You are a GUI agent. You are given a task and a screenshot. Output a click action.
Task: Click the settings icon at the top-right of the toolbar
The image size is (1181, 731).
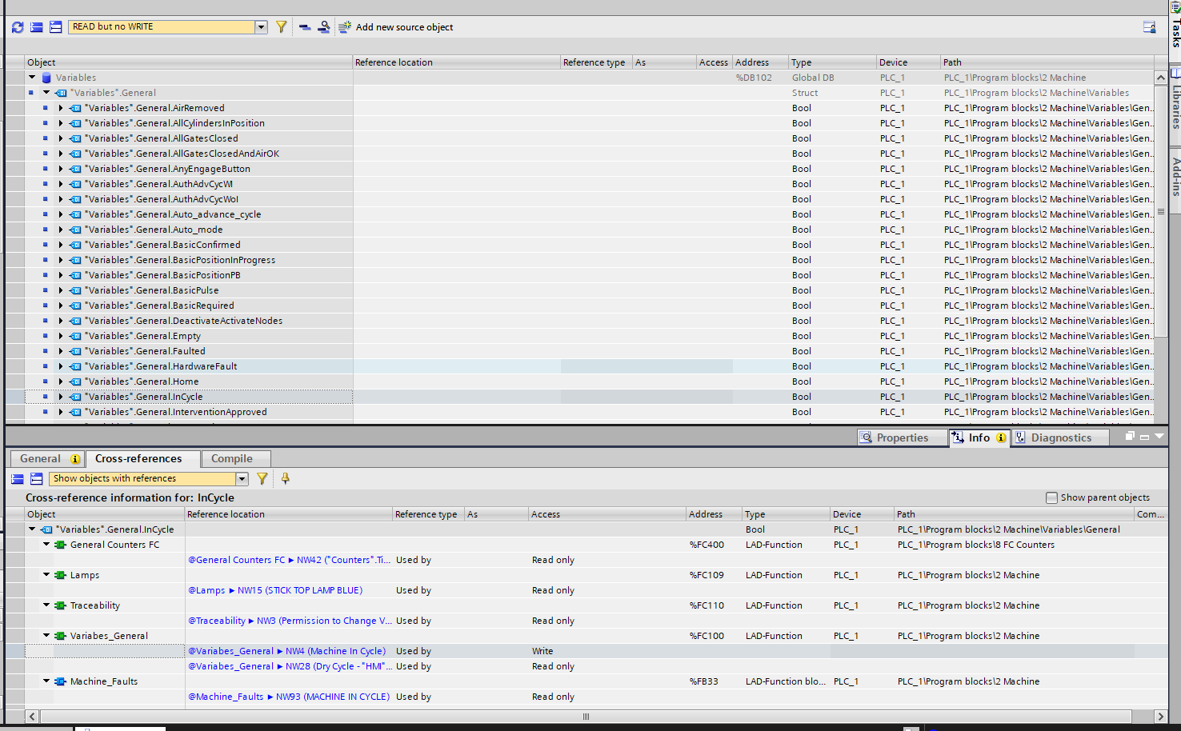1149,27
